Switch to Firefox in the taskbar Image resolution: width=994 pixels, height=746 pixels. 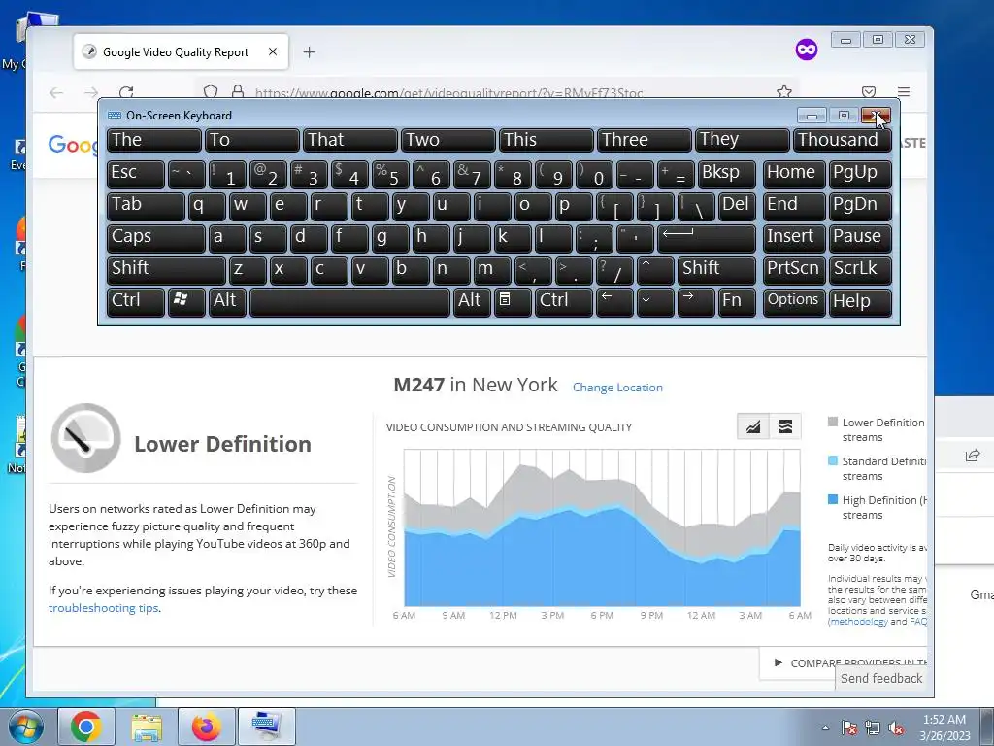(x=206, y=727)
